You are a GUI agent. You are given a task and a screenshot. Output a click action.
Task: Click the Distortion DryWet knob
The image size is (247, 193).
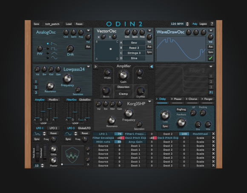141,91
